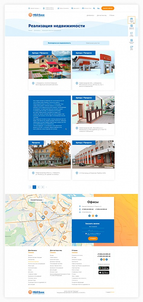
Task: Click the blue highlighted map pin
Action: pyautogui.click(x=43, y=217)
